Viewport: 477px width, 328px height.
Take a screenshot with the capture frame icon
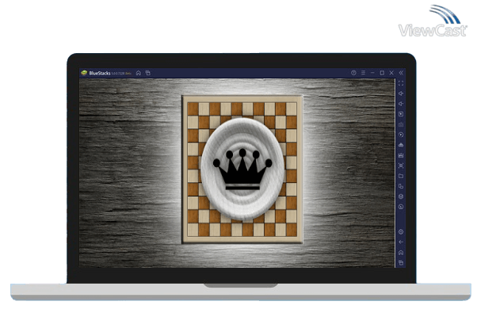pyautogui.click(x=401, y=166)
